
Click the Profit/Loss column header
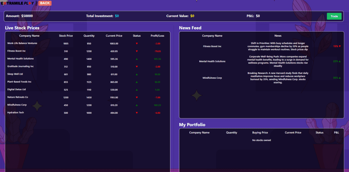coord(157,36)
